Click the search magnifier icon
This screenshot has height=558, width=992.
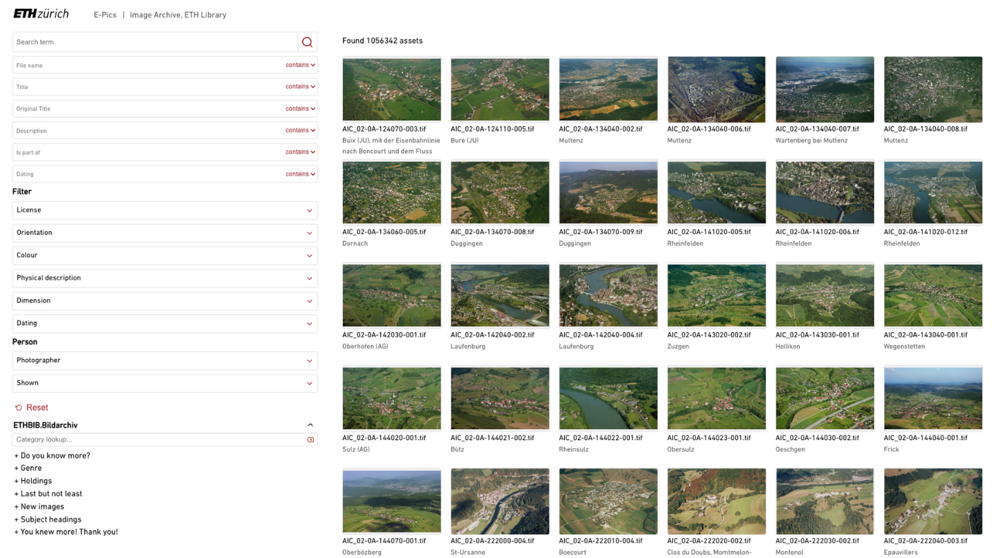(307, 41)
